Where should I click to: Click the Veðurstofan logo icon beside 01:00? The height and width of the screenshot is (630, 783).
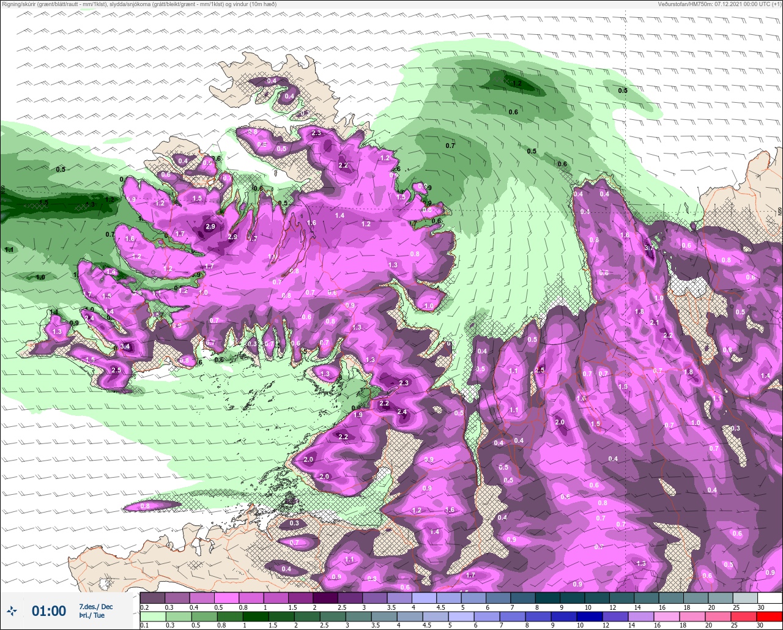coord(12,610)
